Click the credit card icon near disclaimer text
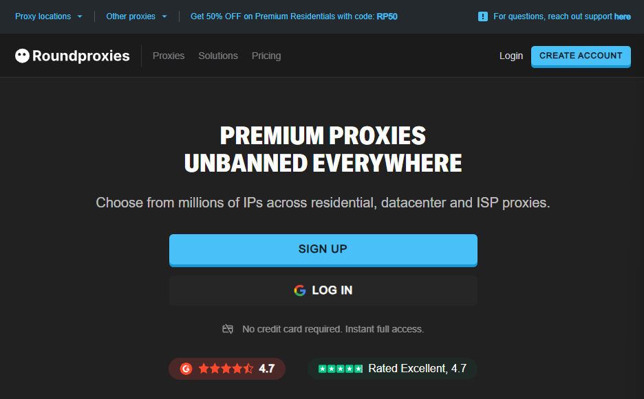The image size is (644, 399). click(227, 329)
